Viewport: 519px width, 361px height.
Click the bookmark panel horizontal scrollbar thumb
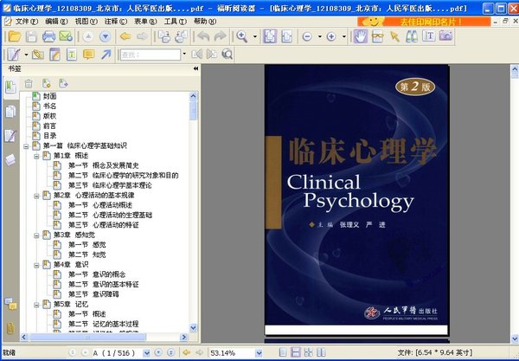click(87, 338)
